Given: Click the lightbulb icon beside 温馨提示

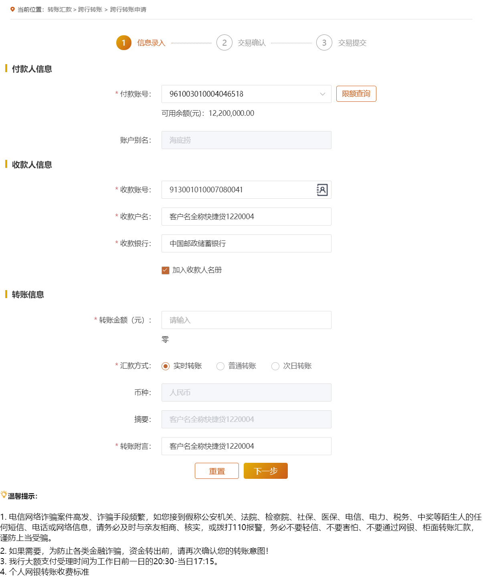Looking at the screenshot, I should (4, 494).
